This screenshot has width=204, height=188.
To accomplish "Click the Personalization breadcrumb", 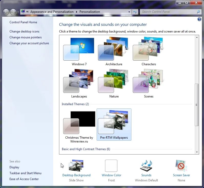I will coord(90,12).
